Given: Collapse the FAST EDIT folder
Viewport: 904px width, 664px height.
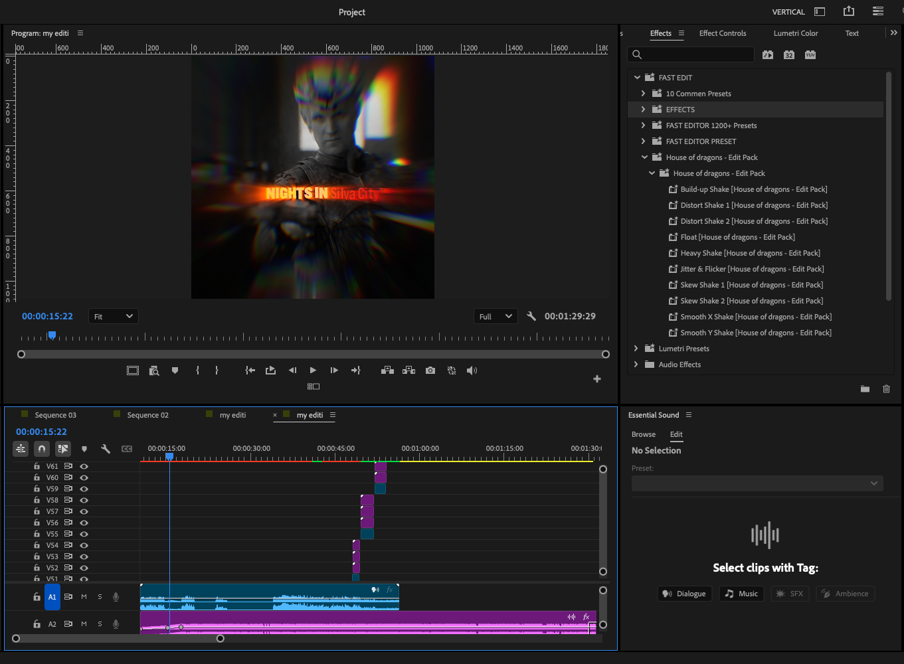Looking at the screenshot, I should click(x=637, y=78).
